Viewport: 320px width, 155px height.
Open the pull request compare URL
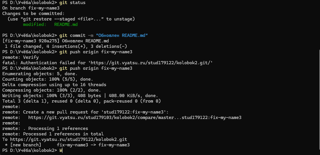point(135,118)
